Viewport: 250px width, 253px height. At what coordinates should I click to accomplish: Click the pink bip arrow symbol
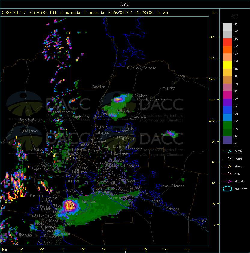coord(227,174)
